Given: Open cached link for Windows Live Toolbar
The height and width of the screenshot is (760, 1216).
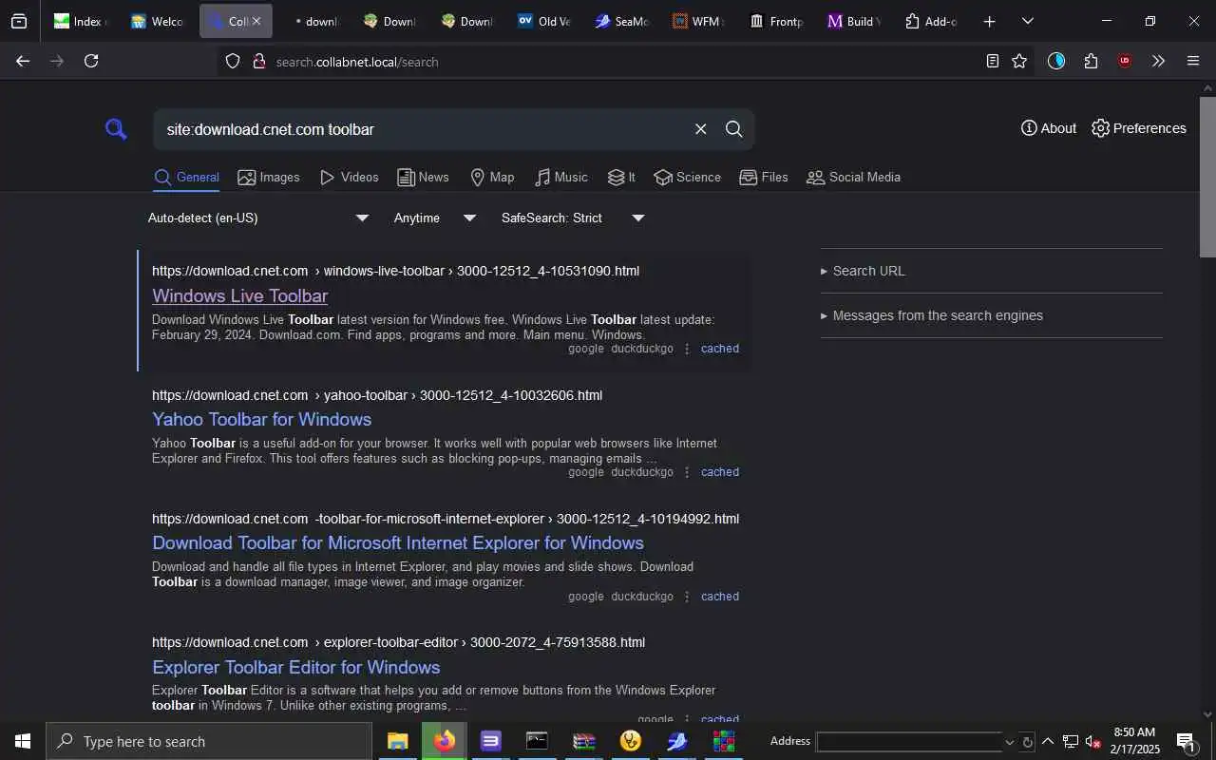Looking at the screenshot, I should [x=720, y=349].
